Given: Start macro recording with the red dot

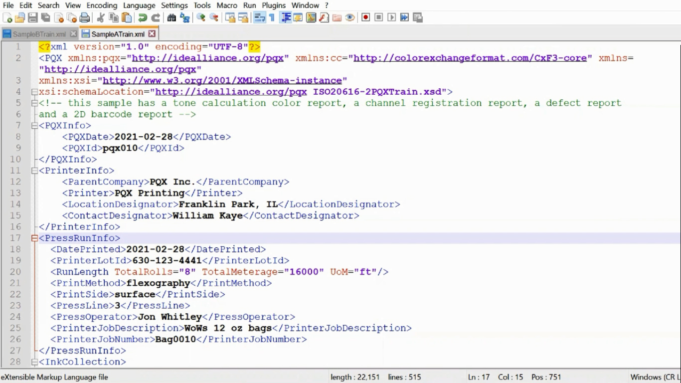Looking at the screenshot, I should point(365,17).
